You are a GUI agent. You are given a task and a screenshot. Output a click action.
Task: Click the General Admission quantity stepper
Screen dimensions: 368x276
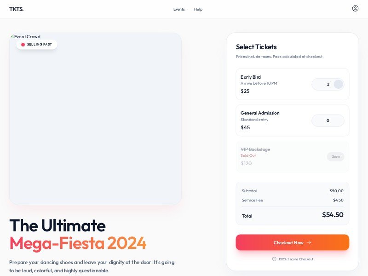(328, 121)
